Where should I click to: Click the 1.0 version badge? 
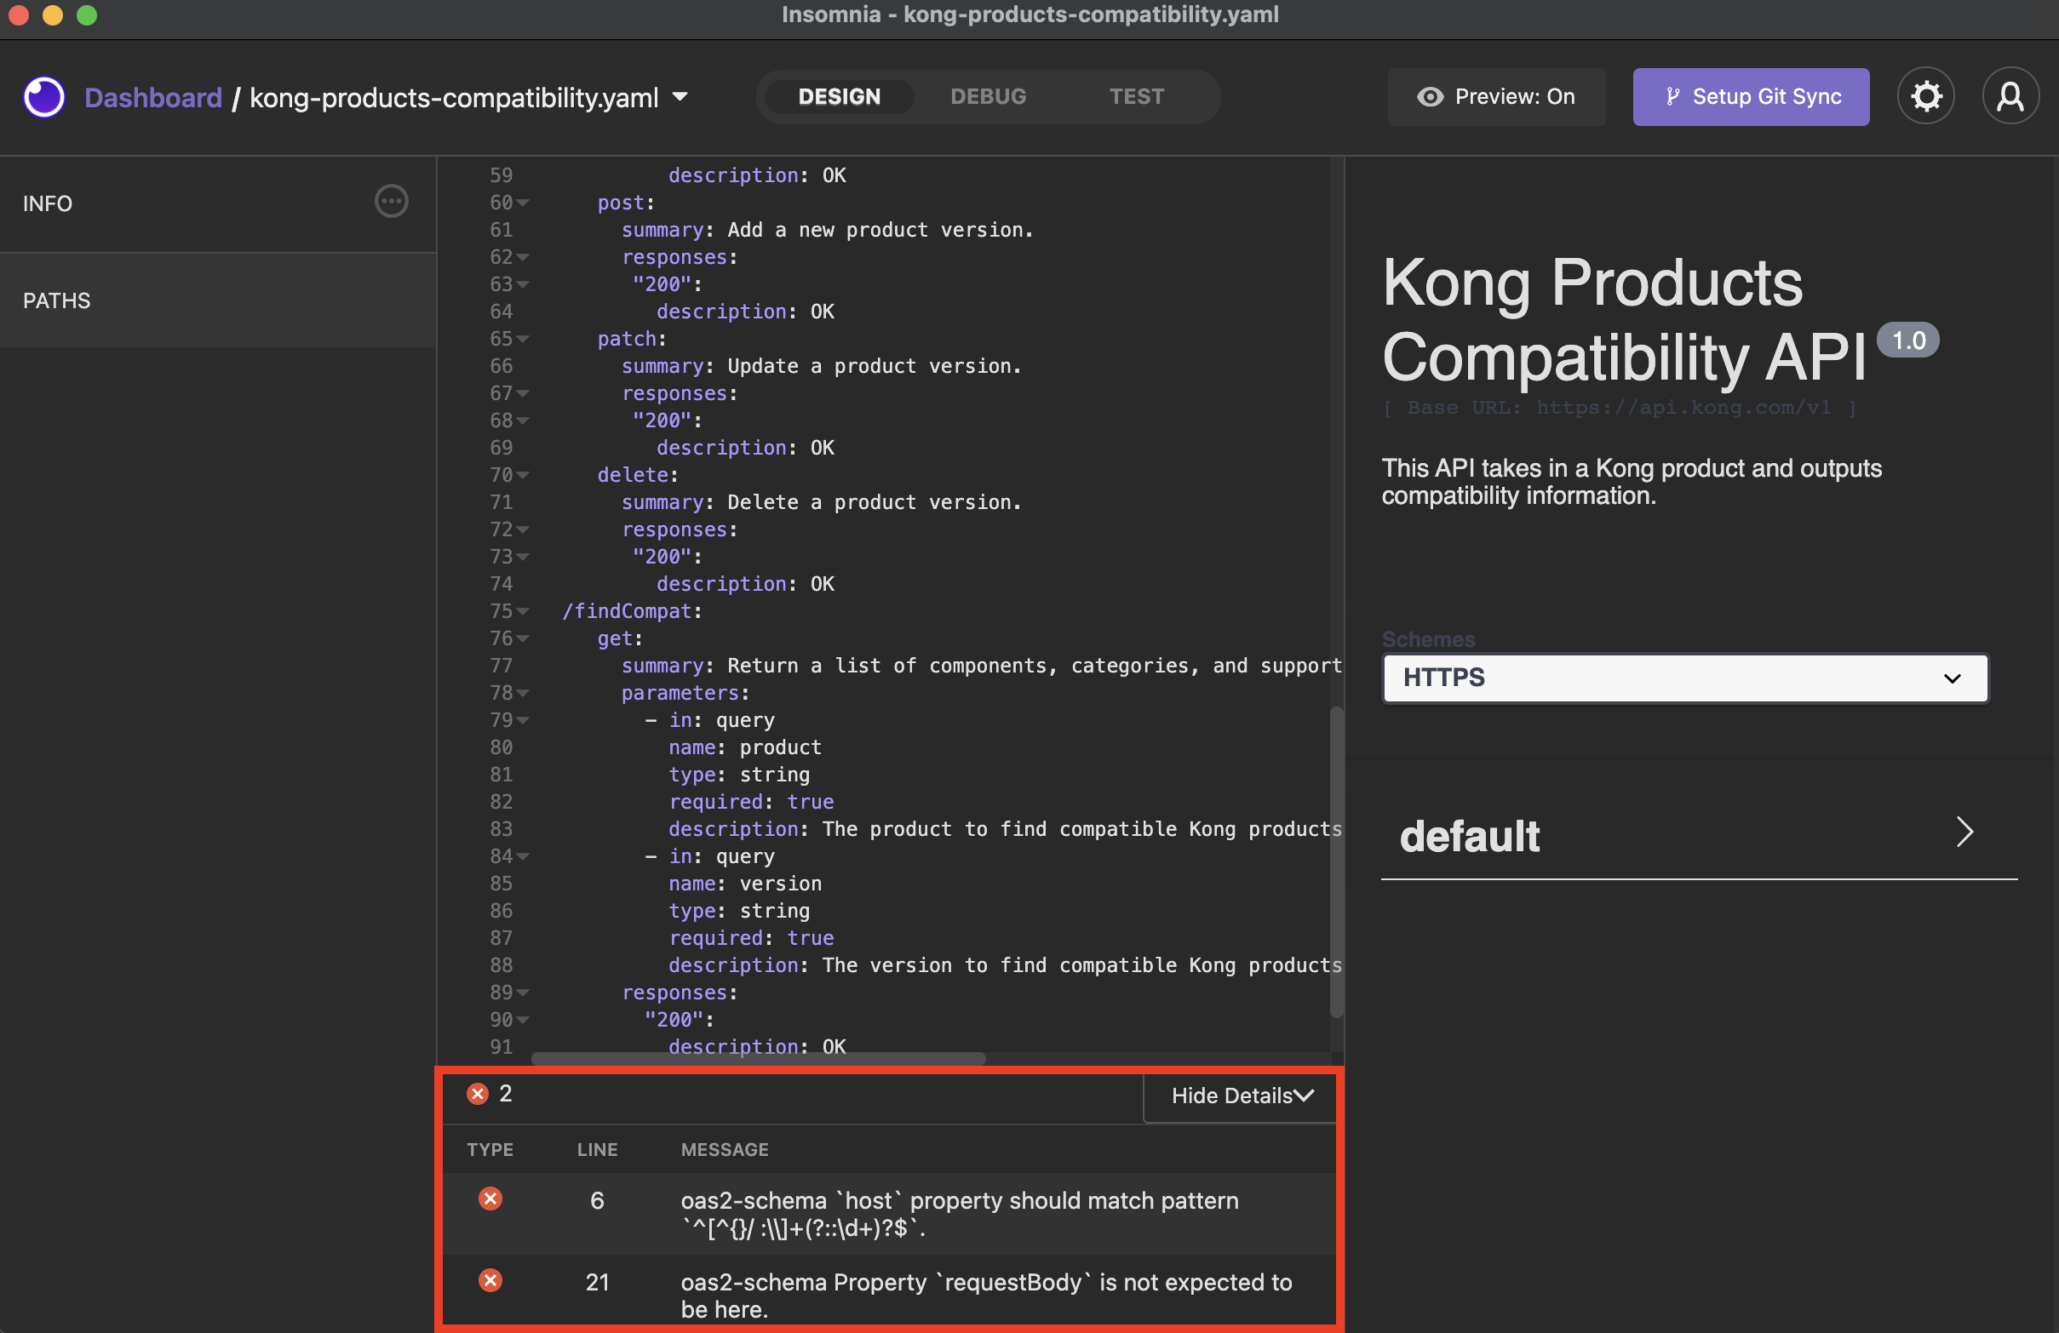pos(1908,340)
